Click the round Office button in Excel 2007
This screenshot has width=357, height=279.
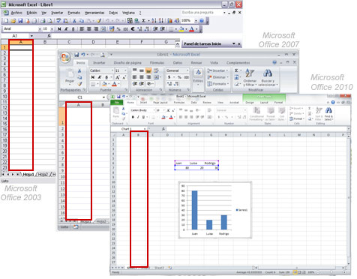[x=65, y=58]
